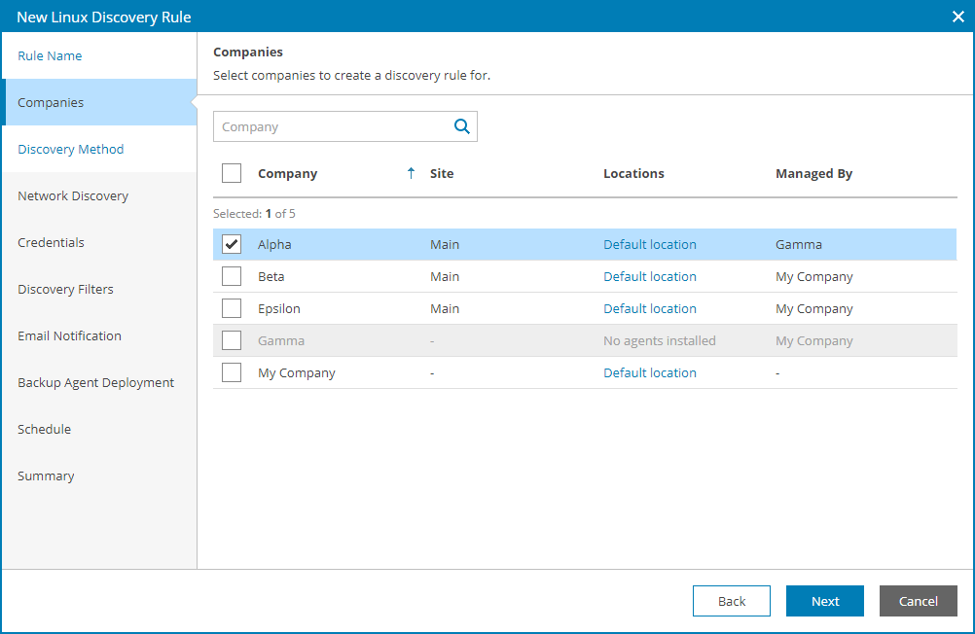Go to the Discovery Method step

click(x=71, y=149)
